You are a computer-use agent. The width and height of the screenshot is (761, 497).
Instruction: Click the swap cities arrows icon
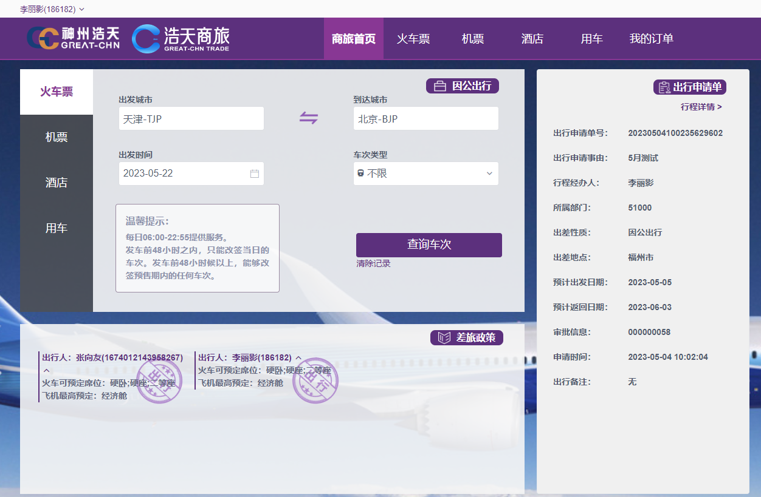309,118
